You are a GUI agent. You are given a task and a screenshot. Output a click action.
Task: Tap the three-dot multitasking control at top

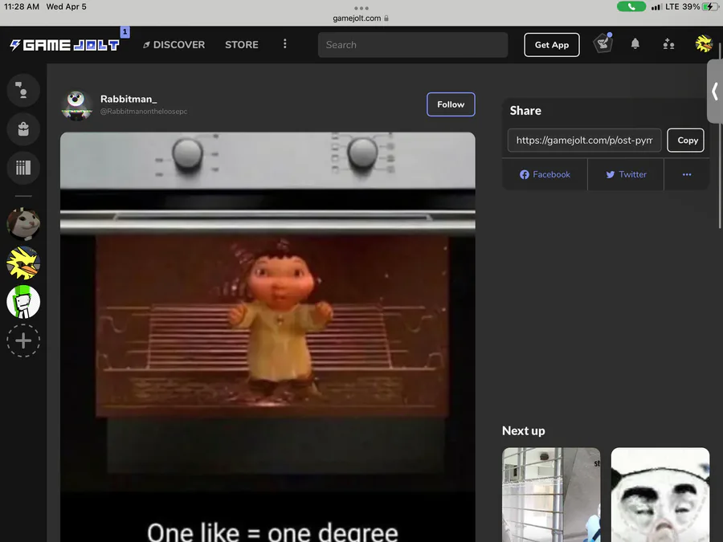pos(361,8)
